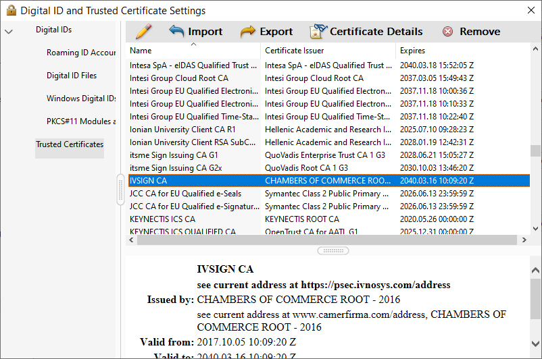Image resolution: width=542 pixels, height=359 pixels.
Task: Select Intesi Group EU Qualified Time-Sta... row
Action: point(328,117)
